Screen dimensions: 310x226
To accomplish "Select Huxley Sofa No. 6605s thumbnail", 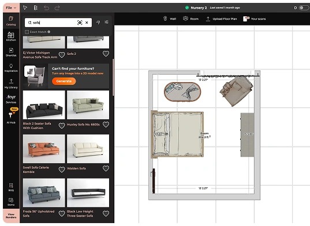I will pos(88,105).
